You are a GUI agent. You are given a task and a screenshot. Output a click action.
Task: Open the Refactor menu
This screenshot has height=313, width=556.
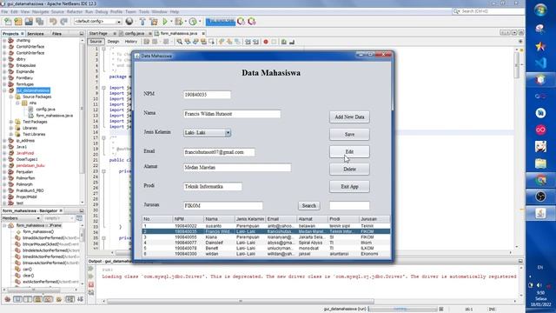pos(75,11)
